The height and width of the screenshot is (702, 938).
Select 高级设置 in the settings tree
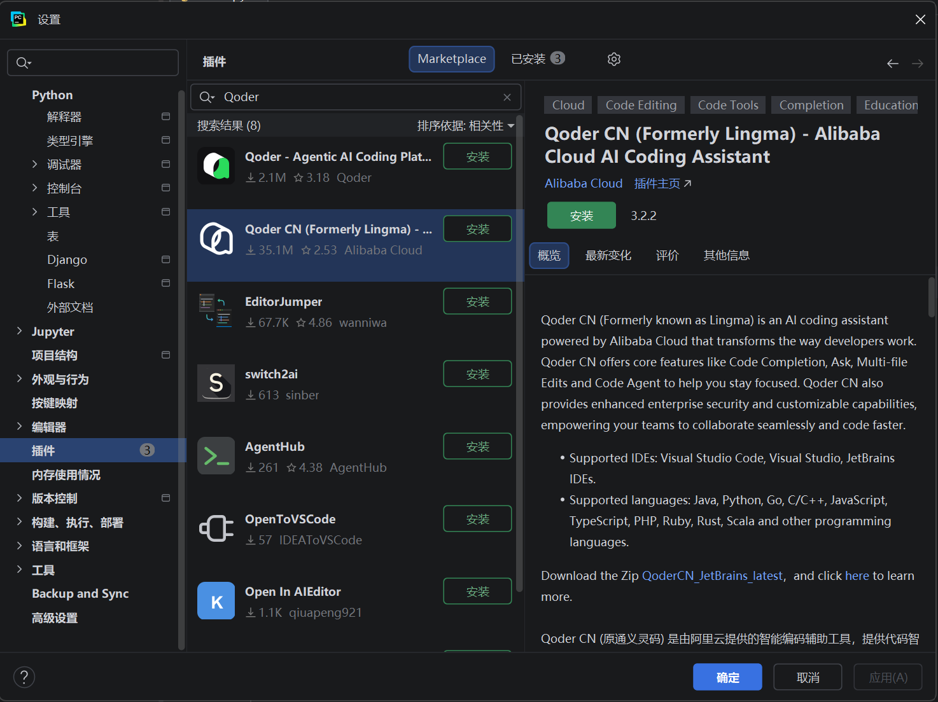[x=55, y=617]
